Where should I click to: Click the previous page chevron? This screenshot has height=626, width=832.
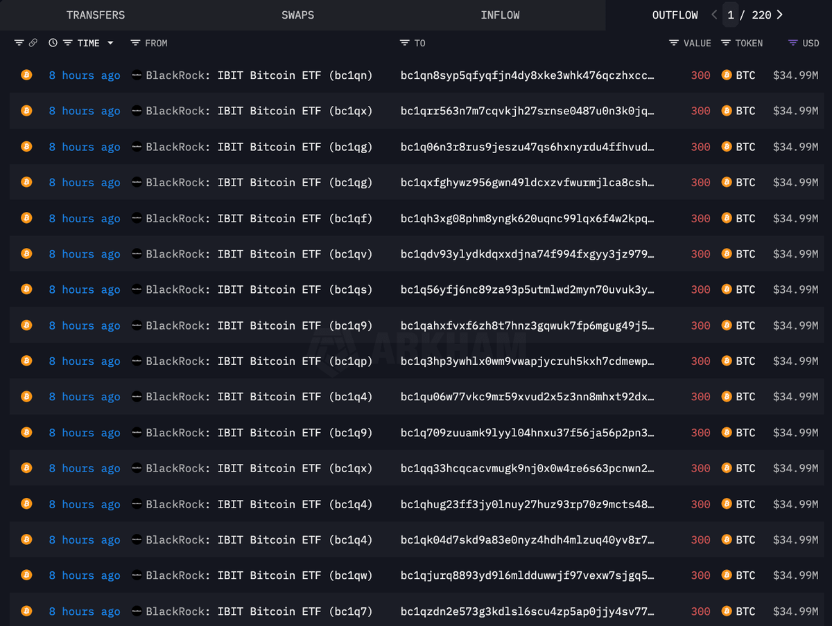point(713,15)
